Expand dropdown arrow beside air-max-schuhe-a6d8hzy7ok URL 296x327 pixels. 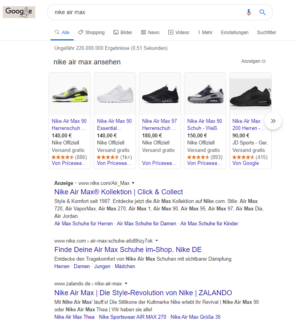pos(157,241)
